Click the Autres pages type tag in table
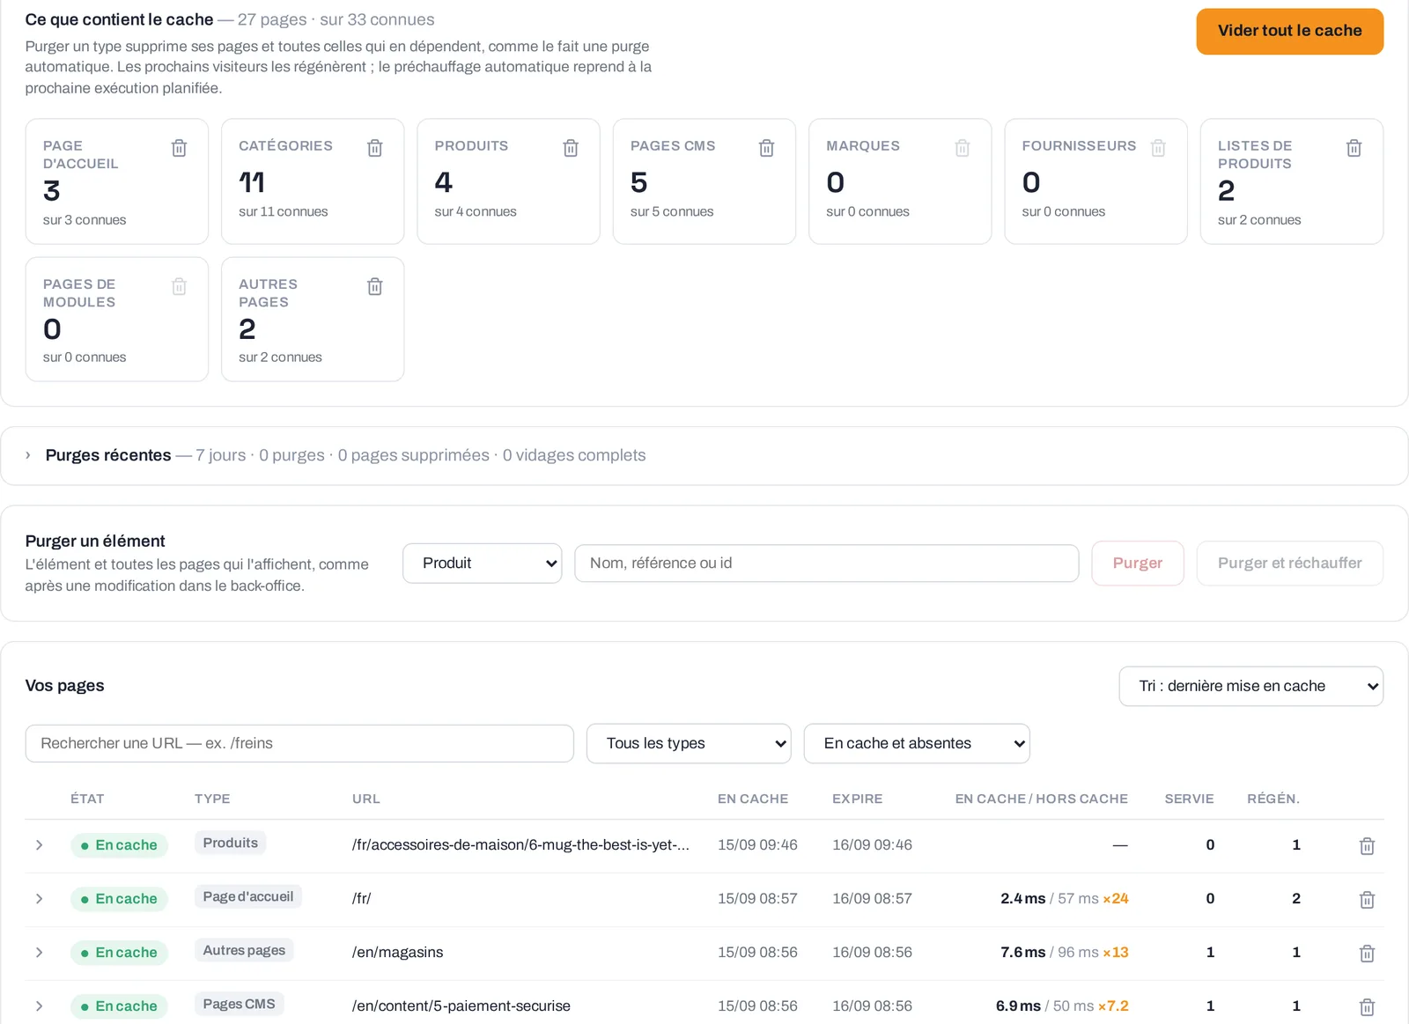1409x1024 pixels. 244,950
